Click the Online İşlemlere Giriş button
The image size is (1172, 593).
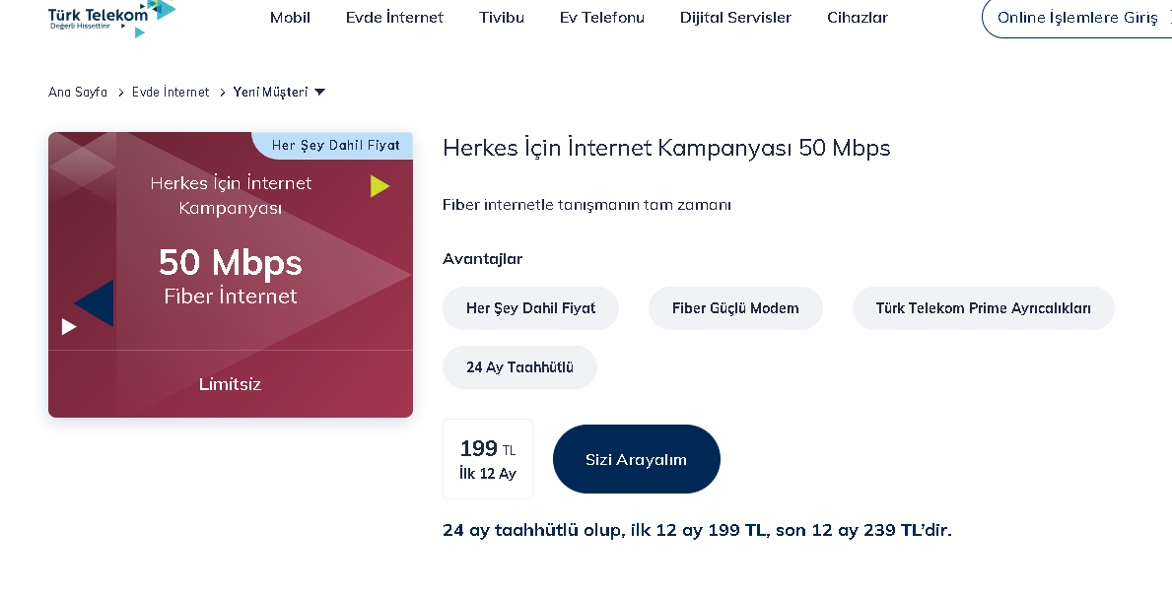(x=1076, y=18)
